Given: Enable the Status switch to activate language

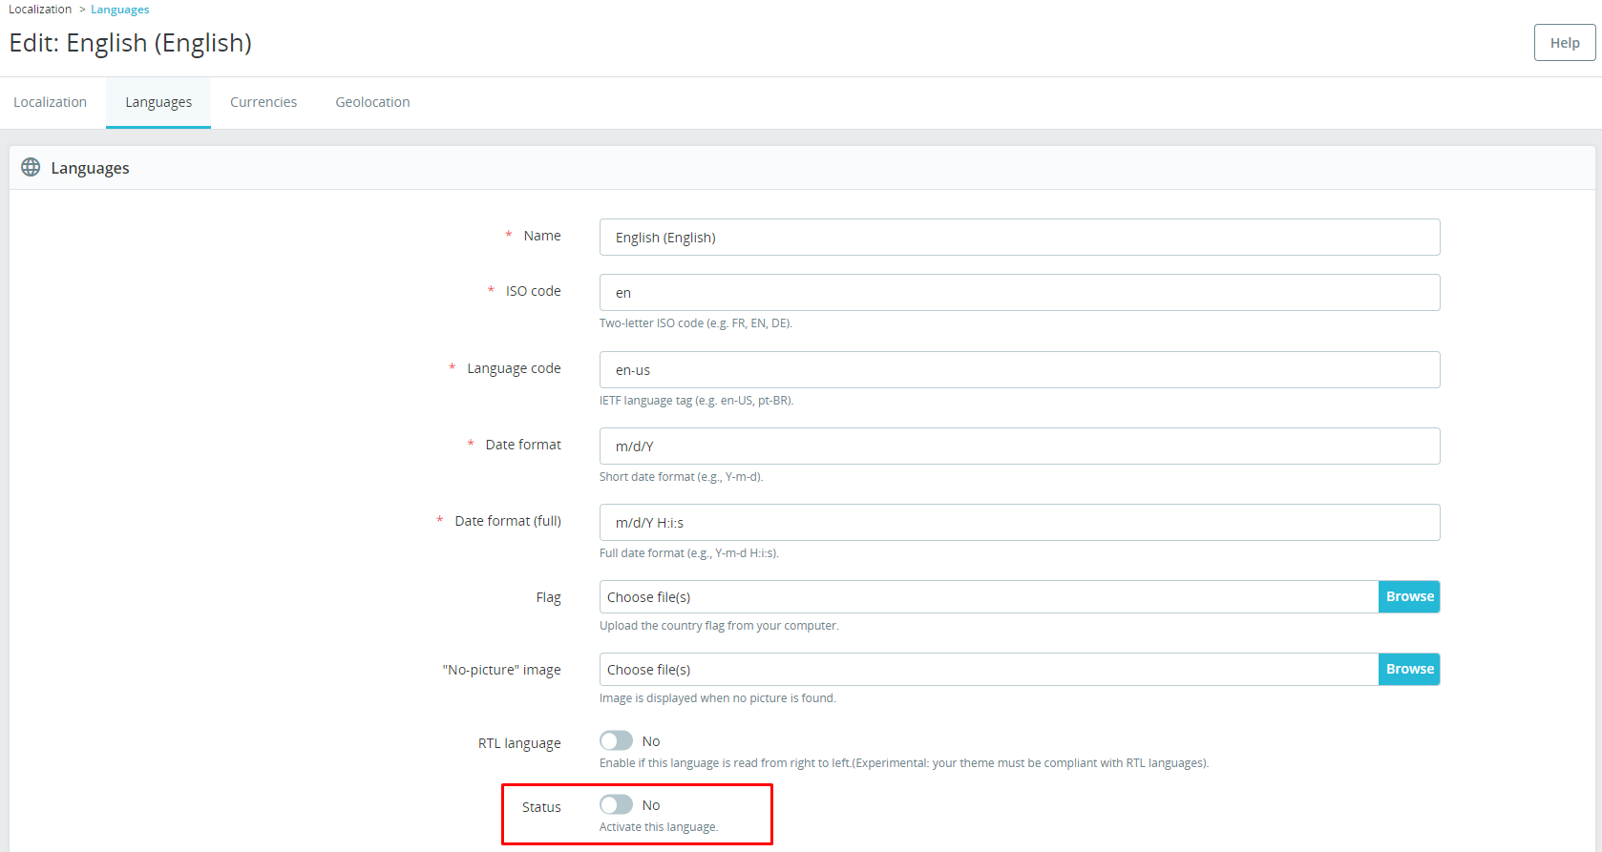Looking at the screenshot, I should pyautogui.click(x=616, y=805).
